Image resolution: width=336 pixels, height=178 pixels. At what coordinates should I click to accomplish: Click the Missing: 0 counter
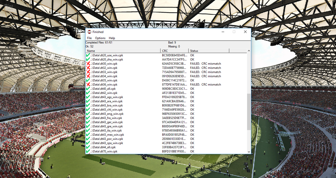[x=174, y=46]
